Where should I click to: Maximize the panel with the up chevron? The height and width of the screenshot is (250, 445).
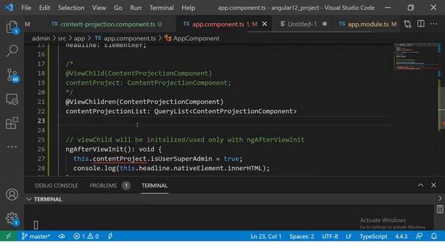(421, 185)
